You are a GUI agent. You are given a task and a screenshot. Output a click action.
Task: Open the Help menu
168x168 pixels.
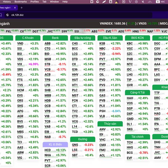(x=65, y=2)
